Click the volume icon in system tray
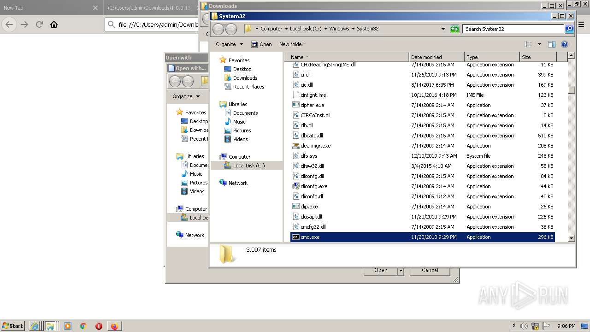The image size is (590, 332). point(524,326)
